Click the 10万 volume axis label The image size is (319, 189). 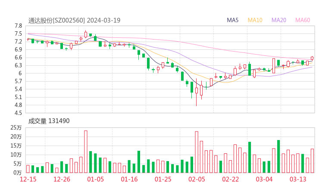tap(16, 155)
